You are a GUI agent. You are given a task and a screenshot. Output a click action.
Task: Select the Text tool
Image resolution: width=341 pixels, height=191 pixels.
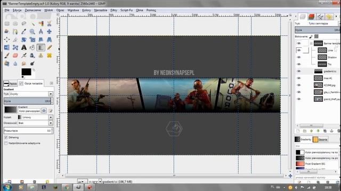[x=23, y=47]
